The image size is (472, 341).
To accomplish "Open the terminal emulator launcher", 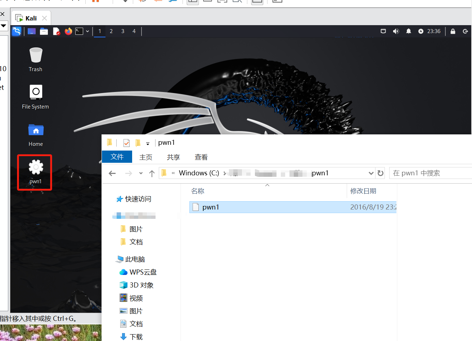I will 79,31.
